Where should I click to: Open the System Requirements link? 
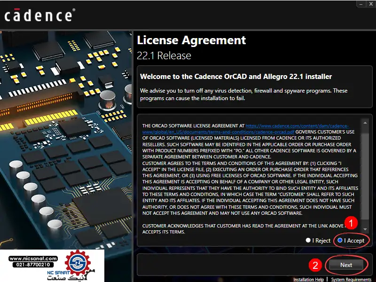tap(351, 279)
